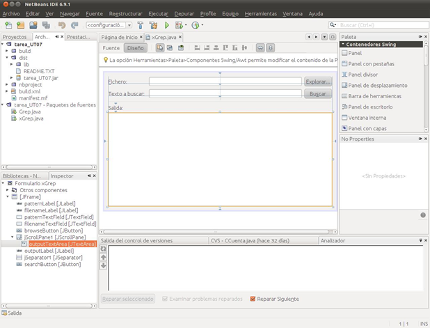Click the Redo toolbar icon
Image resolution: width=430 pixels, height=328 pixels.
tap(74, 25)
